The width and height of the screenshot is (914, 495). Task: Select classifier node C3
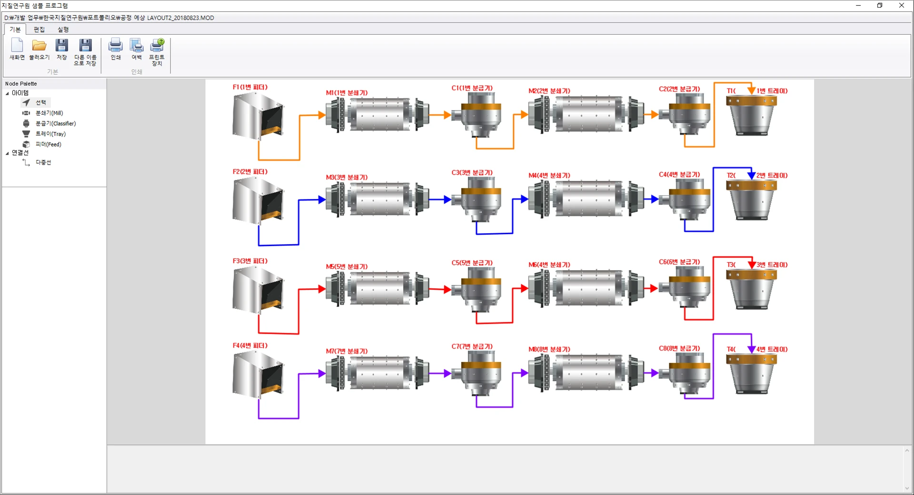477,199
